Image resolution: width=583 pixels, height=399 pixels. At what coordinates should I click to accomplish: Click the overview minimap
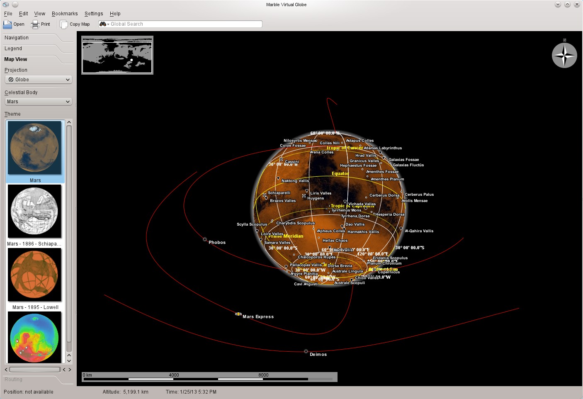coord(117,55)
